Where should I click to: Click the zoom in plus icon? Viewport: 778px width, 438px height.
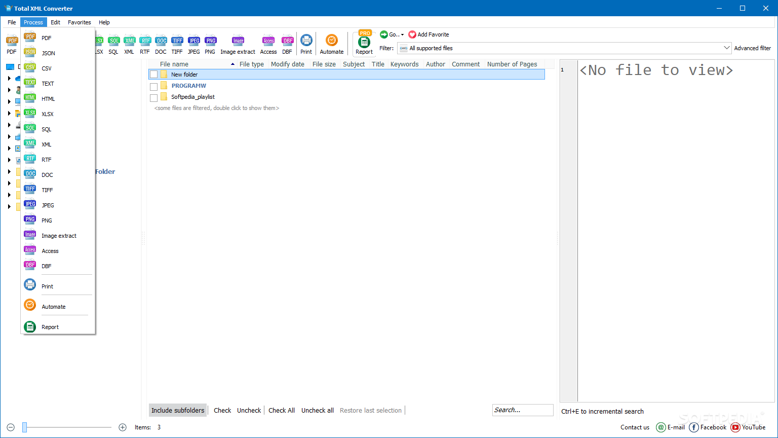point(123,427)
